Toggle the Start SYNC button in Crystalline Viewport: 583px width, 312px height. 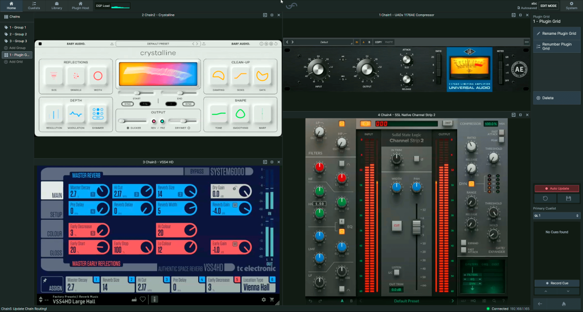(x=128, y=104)
